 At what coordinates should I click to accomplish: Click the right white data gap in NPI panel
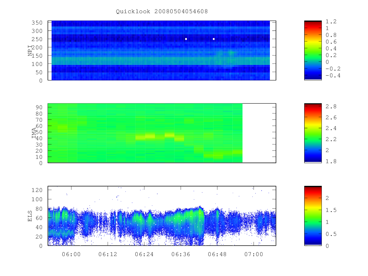pyautogui.click(x=214, y=39)
